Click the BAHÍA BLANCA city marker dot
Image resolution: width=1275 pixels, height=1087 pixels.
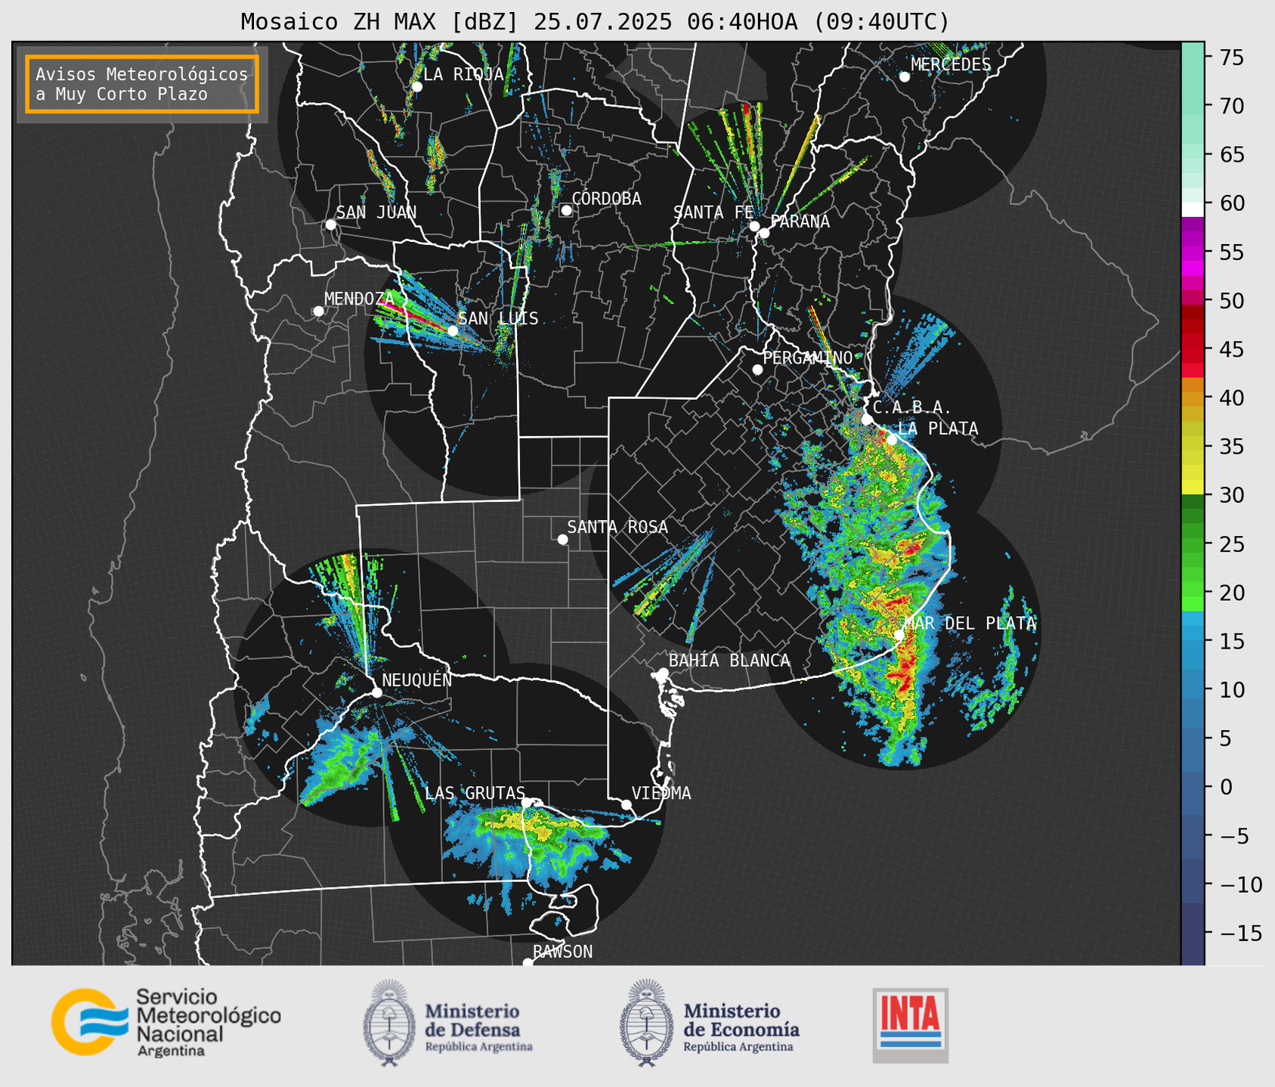tap(663, 673)
